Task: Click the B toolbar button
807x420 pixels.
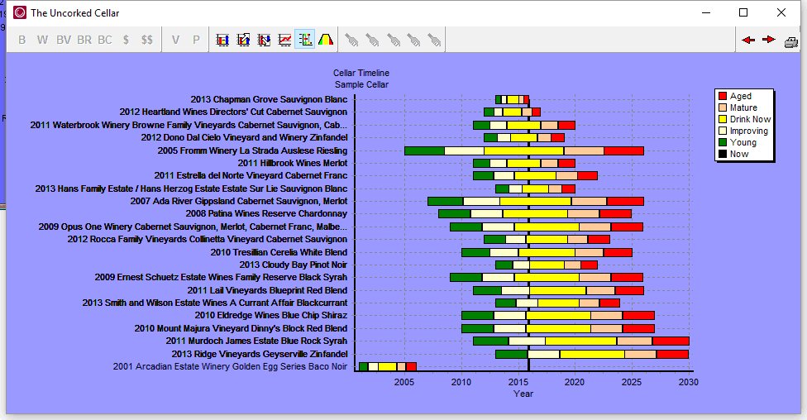Action: (21, 40)
